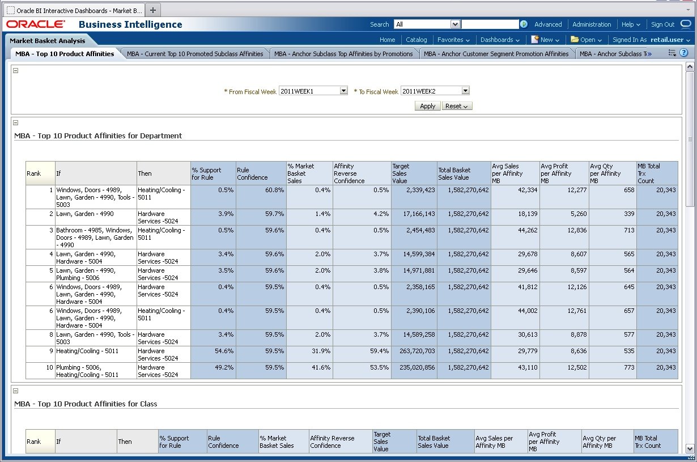Open the From Fiscal Week dropdown
The width and height of the screenshot is (697, 462).
pyautogui.click(x=343, y=90)
